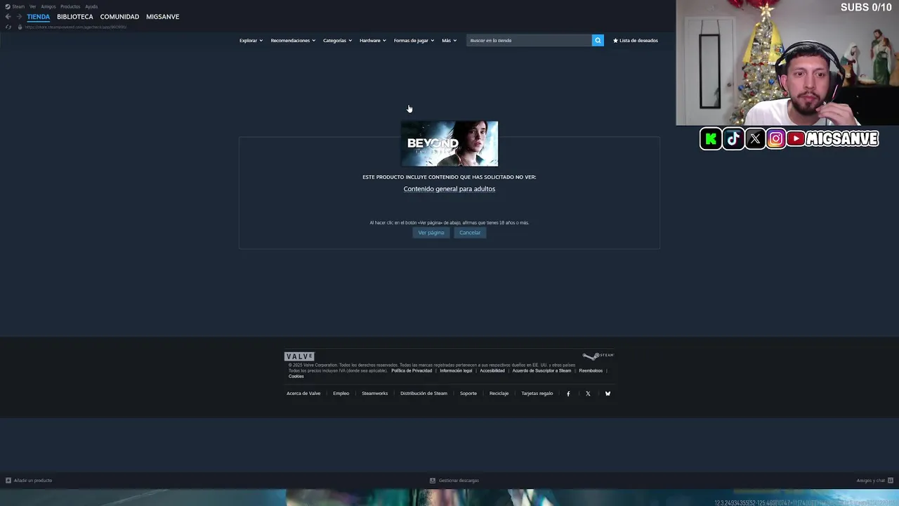The height and width of the screenshot is (506, 899).
Task: Click the Buscar en la tienda search field
Action: tap(530, 40)
